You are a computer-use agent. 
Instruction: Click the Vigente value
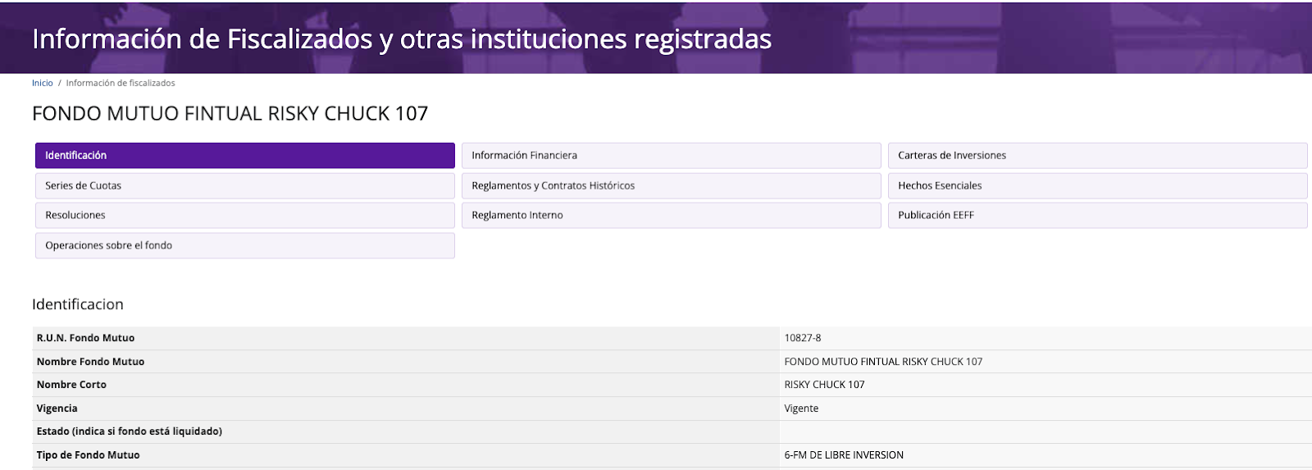(801, 408)
